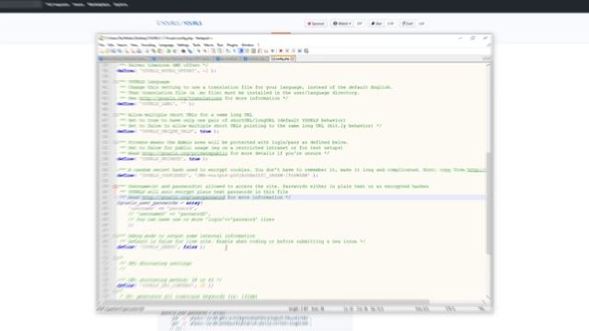Image resolution: width=589 pixels, height=331 pixels.
Task: Click the Cut toolbar icon
Action: click(147, 51)
